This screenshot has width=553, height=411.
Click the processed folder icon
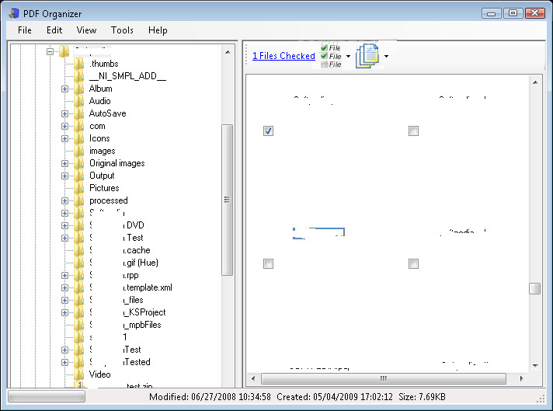point(78,200)
